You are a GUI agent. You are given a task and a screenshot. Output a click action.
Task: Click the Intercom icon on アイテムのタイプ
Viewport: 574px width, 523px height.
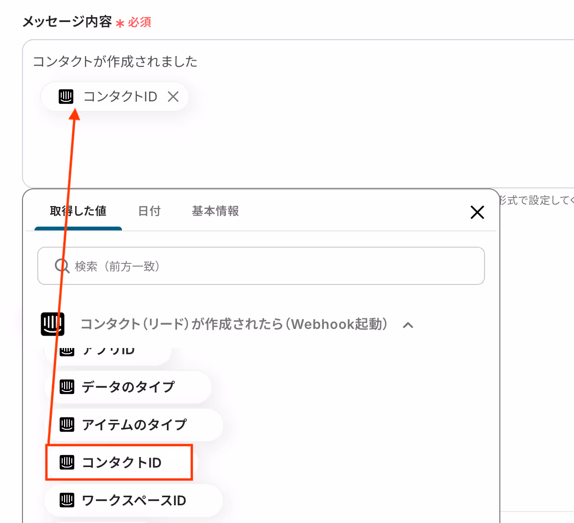66,425
